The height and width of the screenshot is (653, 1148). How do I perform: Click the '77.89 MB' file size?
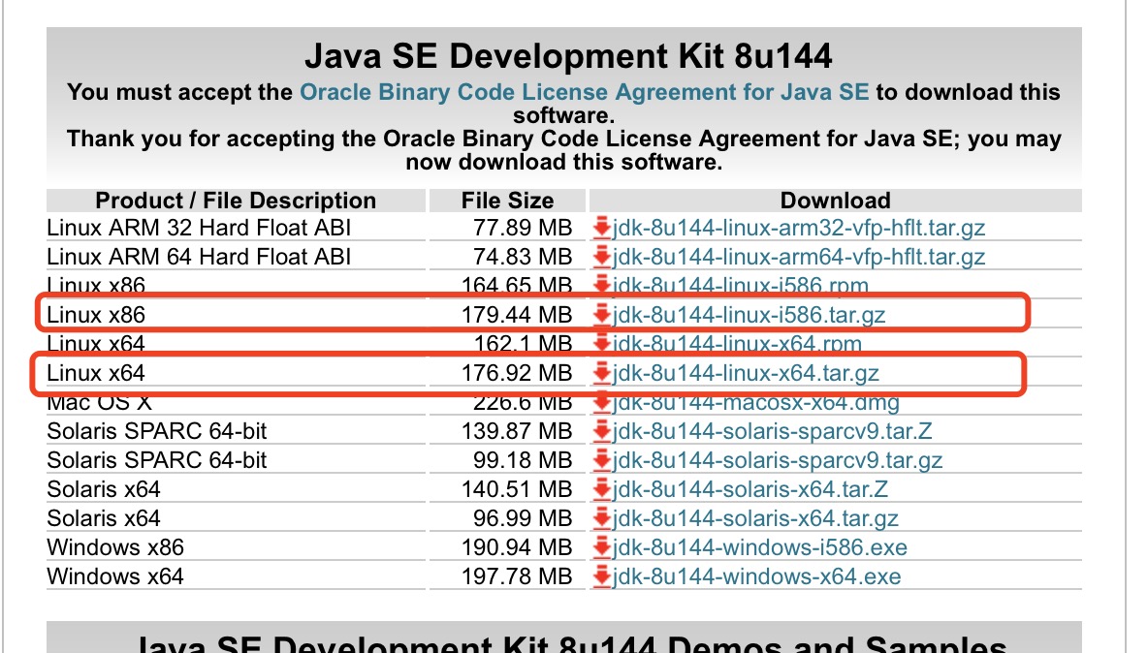pos(523,228)
